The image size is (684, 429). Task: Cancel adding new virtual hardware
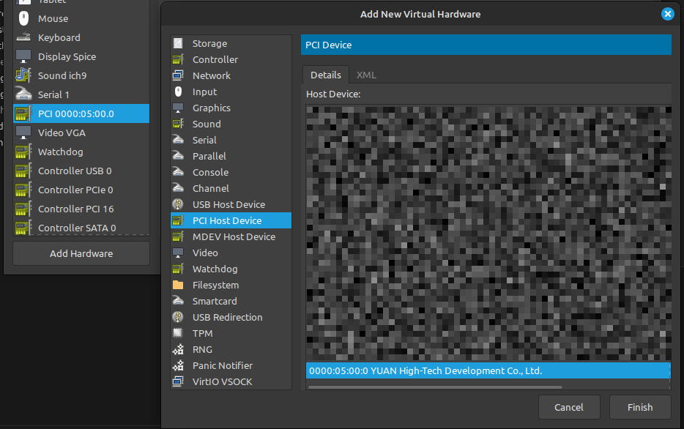(569, 407)
